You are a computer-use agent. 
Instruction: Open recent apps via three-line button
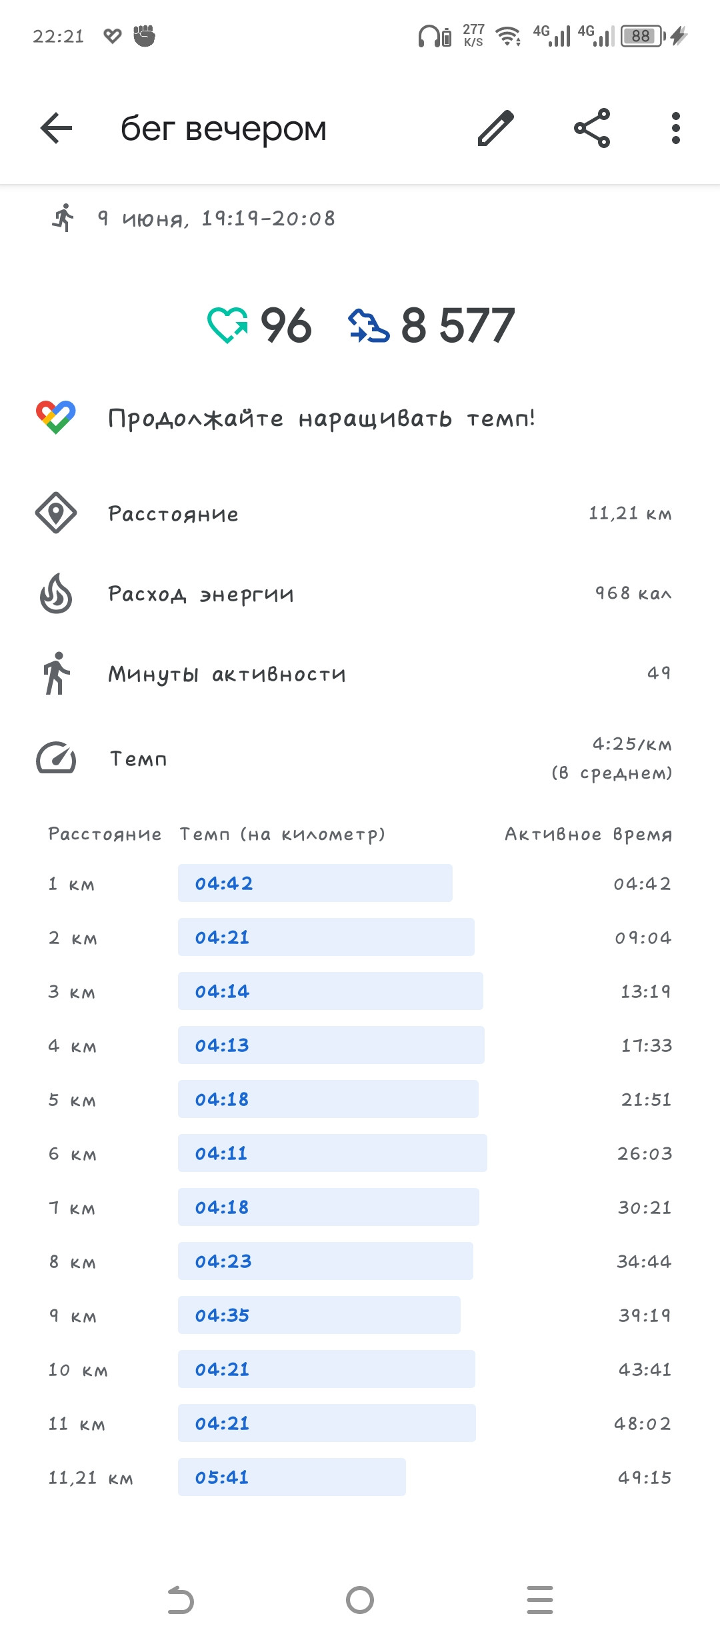coord(540,1600)
